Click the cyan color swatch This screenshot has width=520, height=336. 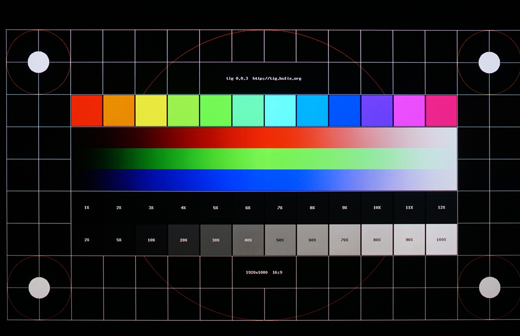(x=280, y=111)
